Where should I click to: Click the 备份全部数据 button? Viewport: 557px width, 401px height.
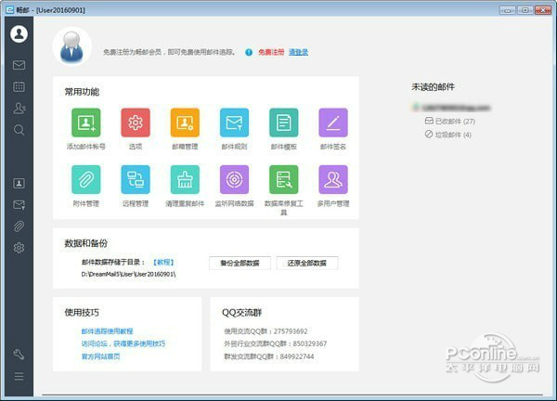tap(240, 264)
